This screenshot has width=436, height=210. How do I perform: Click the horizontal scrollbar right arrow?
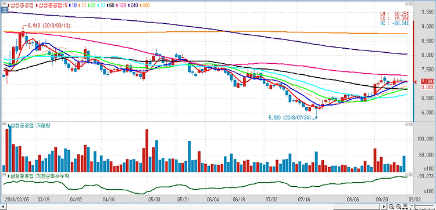point(384,207)
